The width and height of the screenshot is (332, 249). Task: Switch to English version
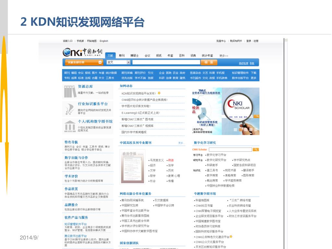pos(104,41)
